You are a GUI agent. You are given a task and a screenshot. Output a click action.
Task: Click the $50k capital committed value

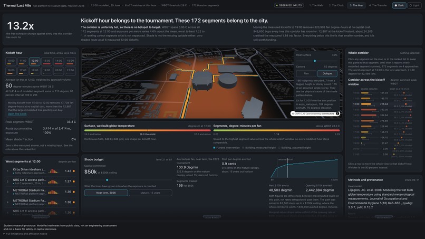(x=91, y=171)
